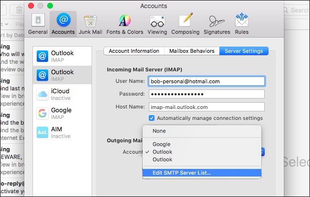
Task: Select the inactive iCloud account
Action: click(x=62, y=94)
